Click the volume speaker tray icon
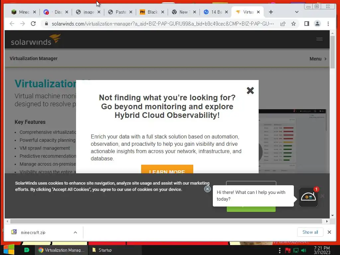 pyautogui.click(x=303, y=250)
